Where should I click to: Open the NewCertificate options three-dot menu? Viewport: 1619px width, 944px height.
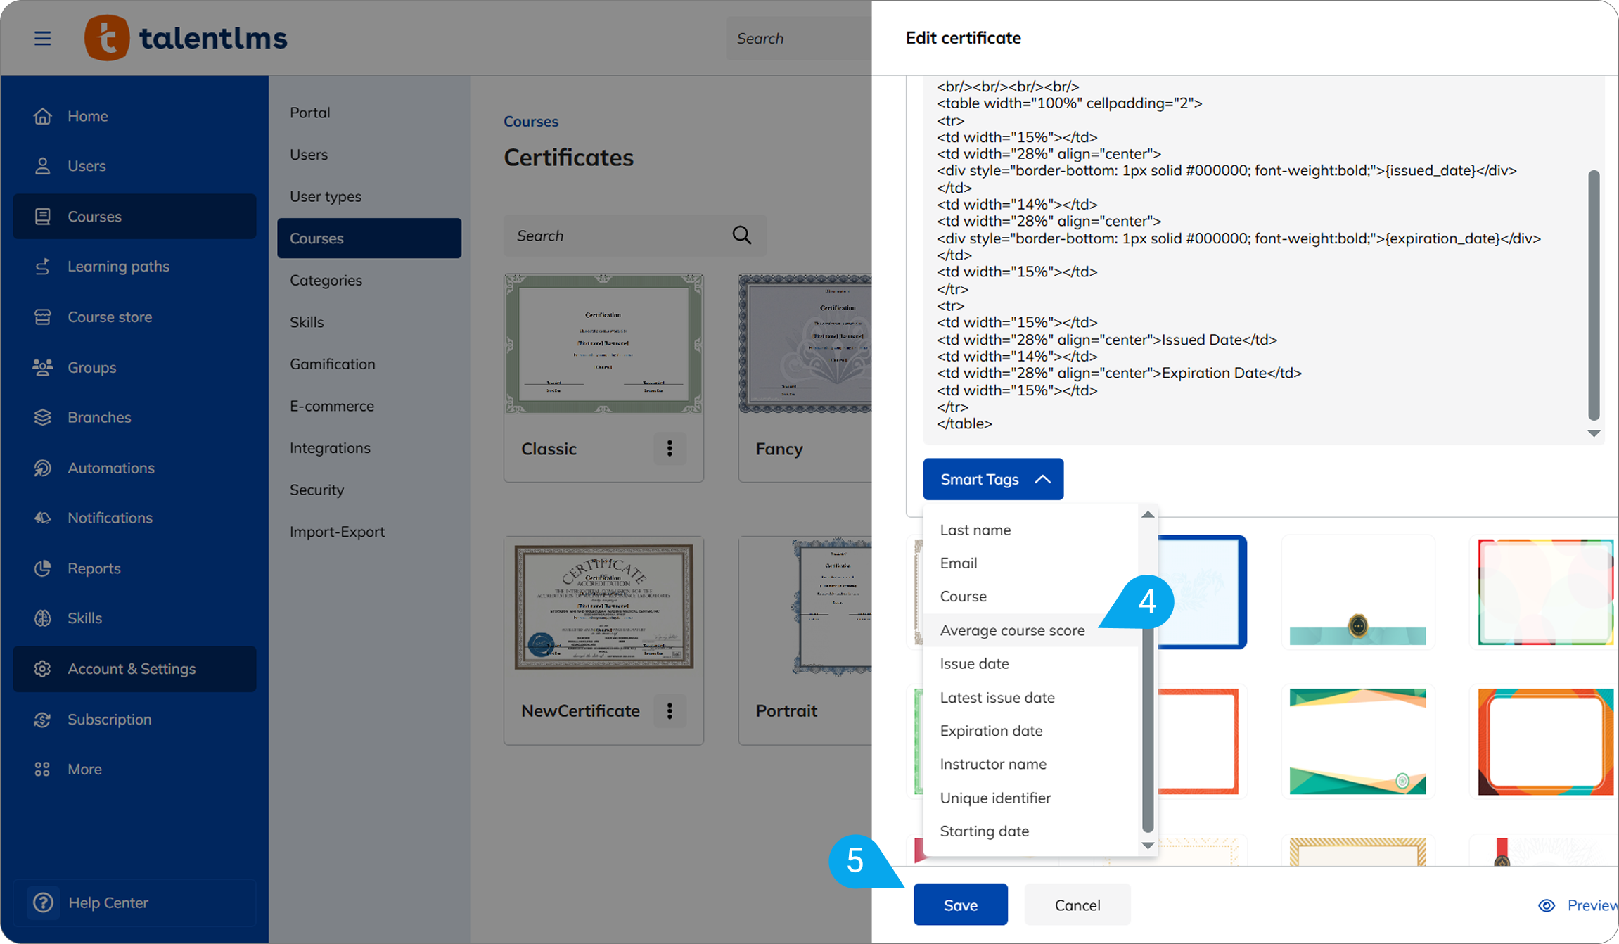click(x=670, y=711)
